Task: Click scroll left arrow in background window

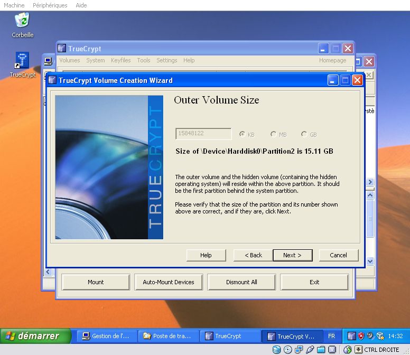Action: [48, 272]
